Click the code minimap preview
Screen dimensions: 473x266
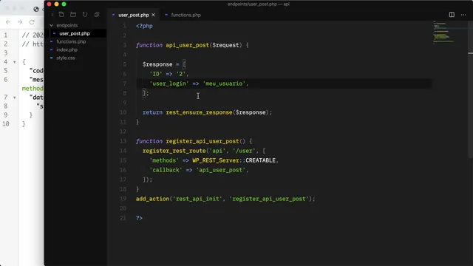pyautogui.click(x=443, y=32)
